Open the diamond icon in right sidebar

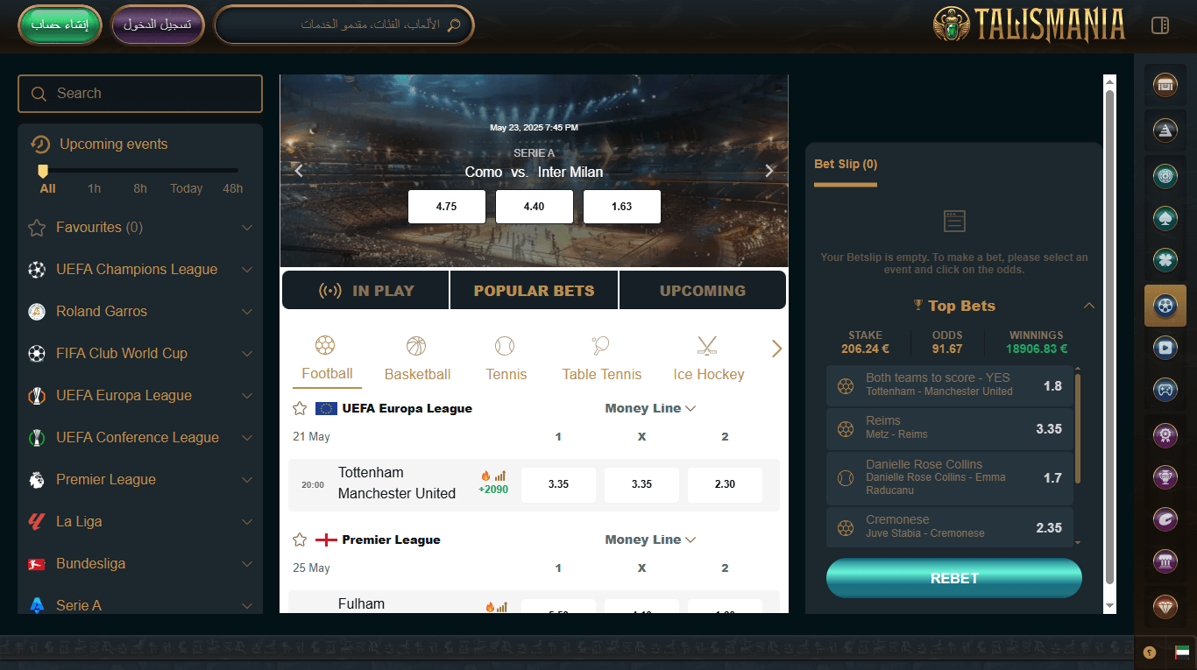[x=1165, y=606]
